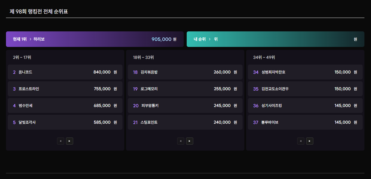Screen dimensions: 371x179
Task: Go to previous page in 2위-17위 panel
Action: [x=61, y=141]
